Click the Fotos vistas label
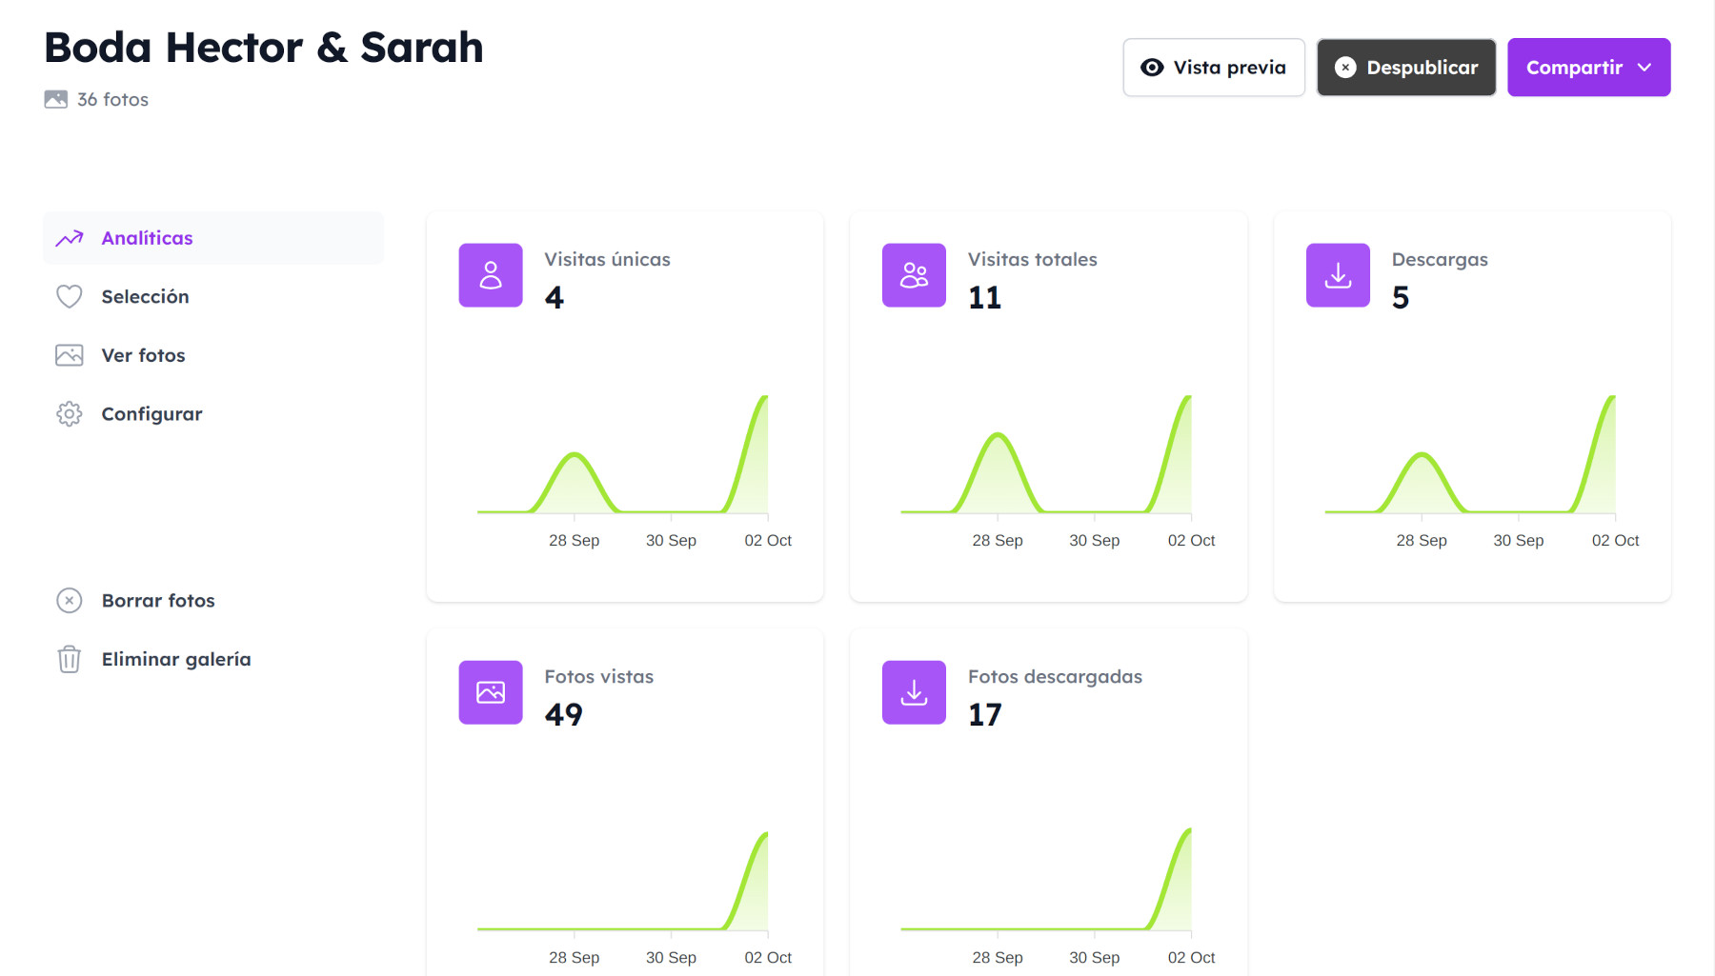This screenshot has height=976, width=1715. tap(599, 676)
